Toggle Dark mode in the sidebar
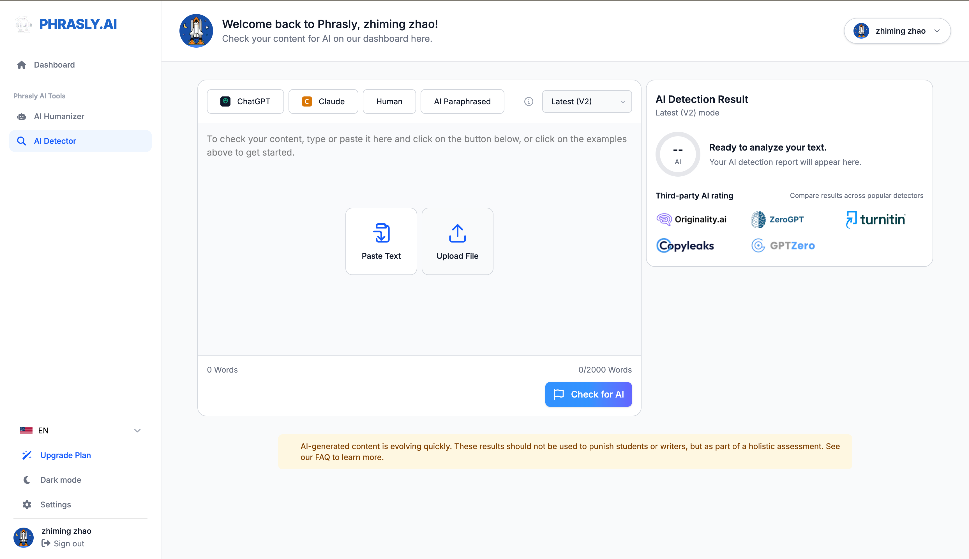The height and width of the screenshot is (559, 969). click(60, 480)
